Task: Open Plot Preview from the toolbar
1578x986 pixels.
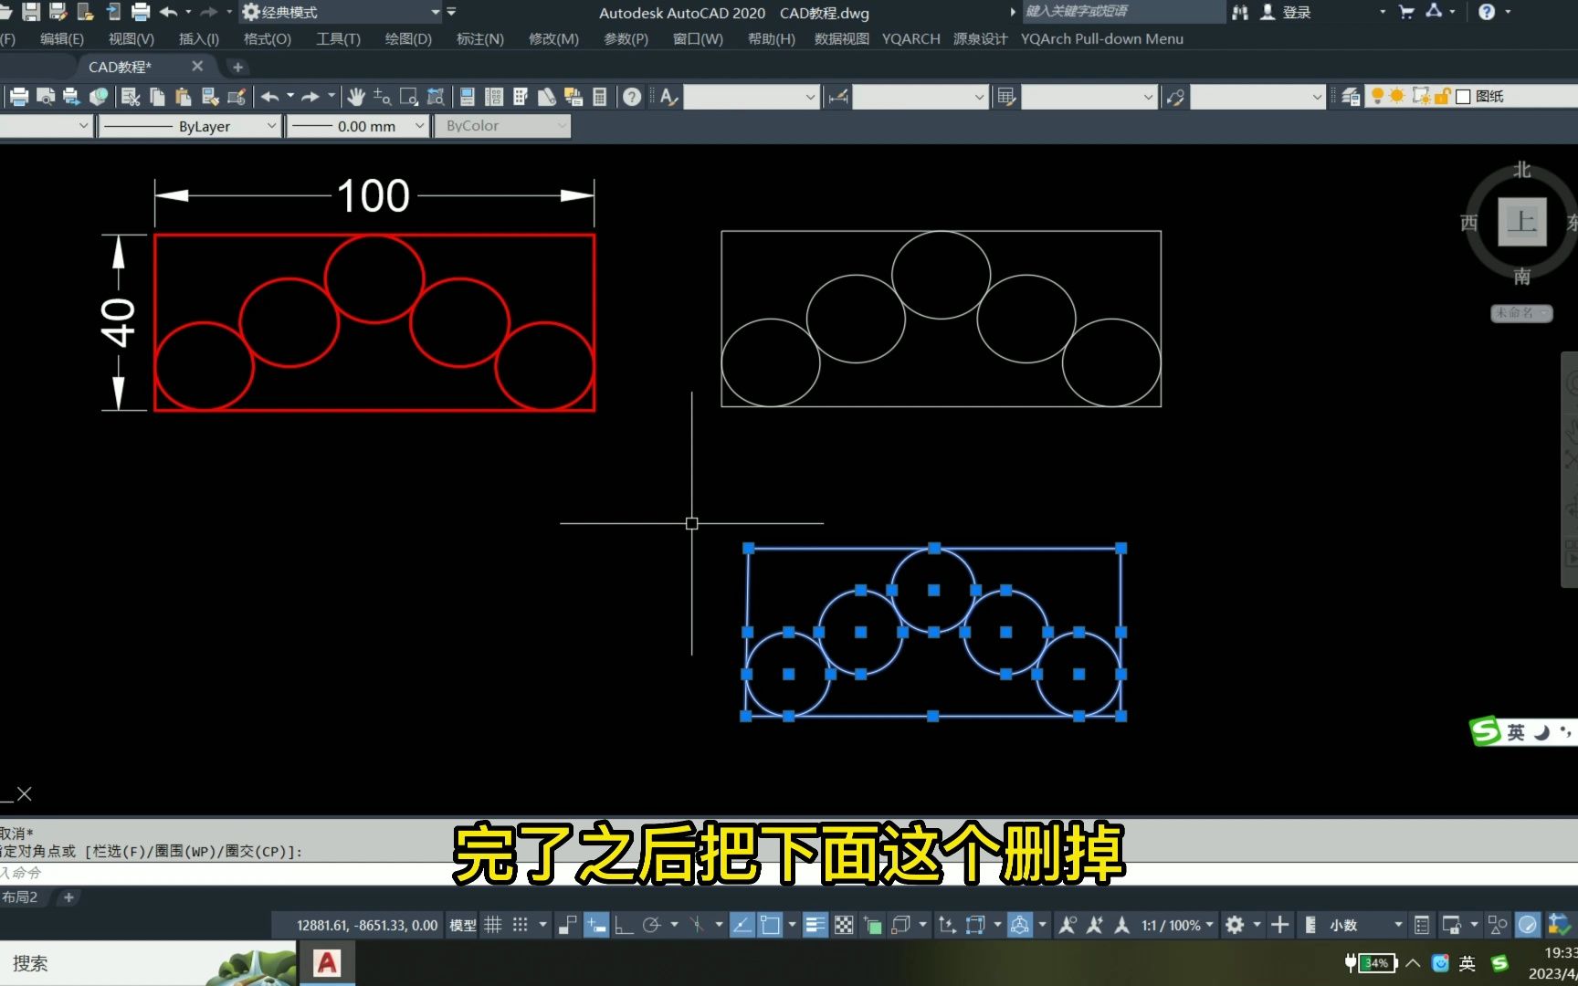Action: pos(46,97)
